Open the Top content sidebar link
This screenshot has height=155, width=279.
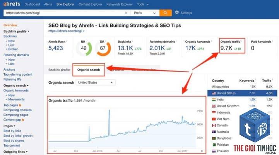[12, 146]
